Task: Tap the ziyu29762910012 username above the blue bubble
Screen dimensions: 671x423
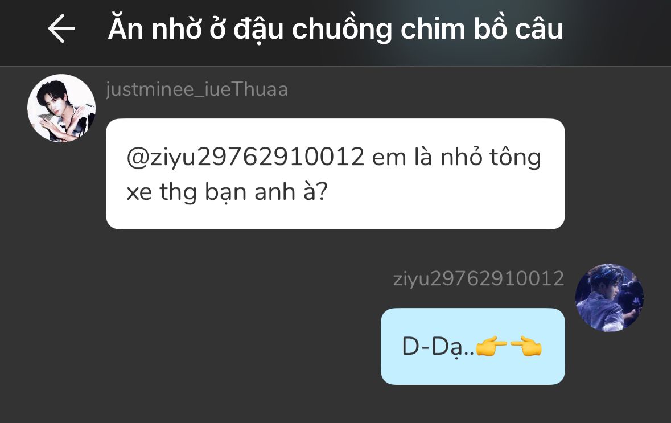Action: click(479, 279)
